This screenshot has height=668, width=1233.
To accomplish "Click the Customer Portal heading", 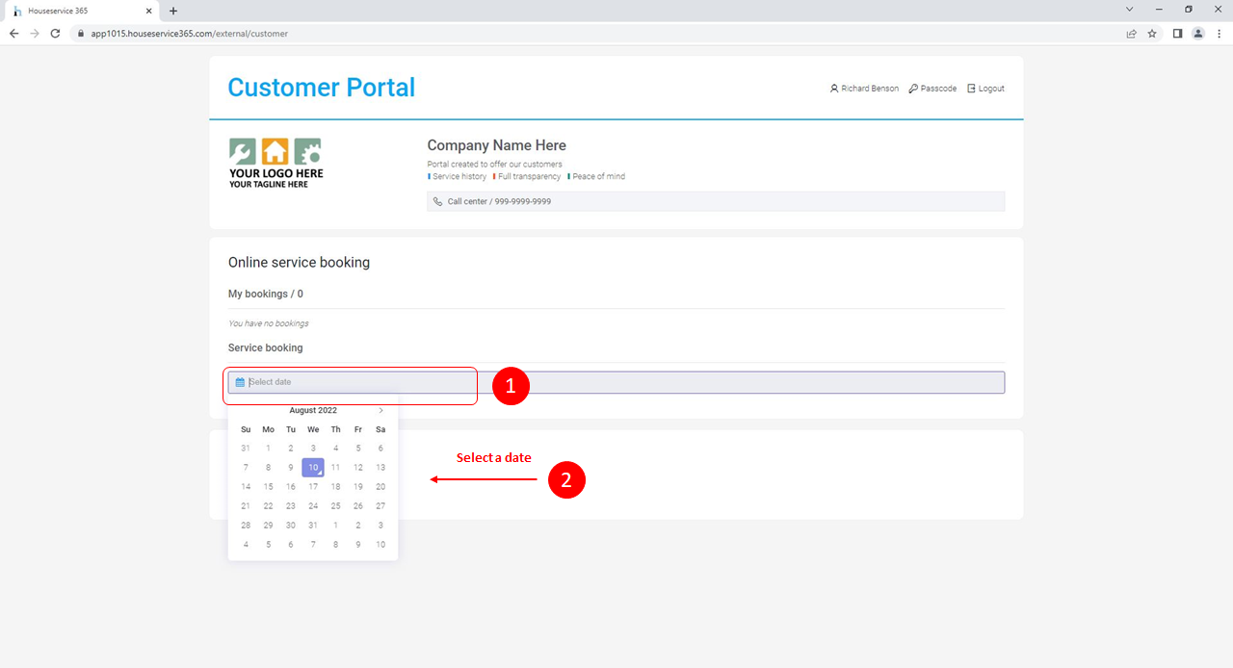I will (x=322, y=88).
